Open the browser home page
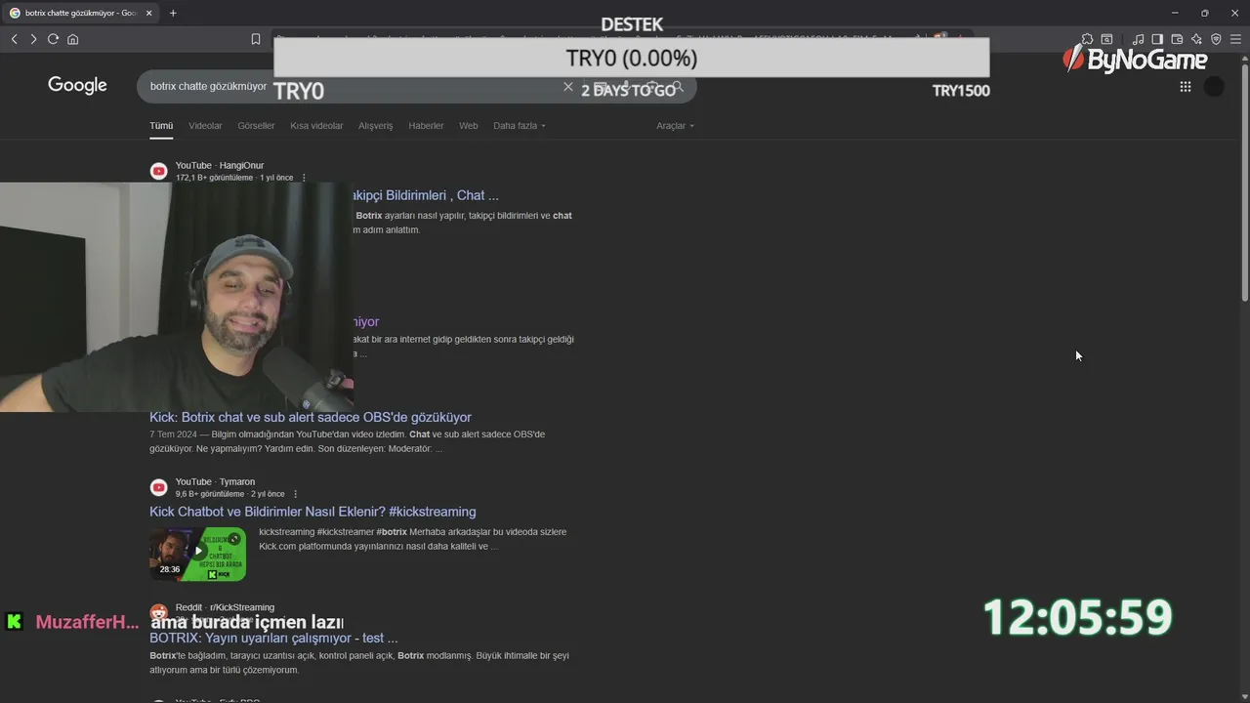 [72, 39]
